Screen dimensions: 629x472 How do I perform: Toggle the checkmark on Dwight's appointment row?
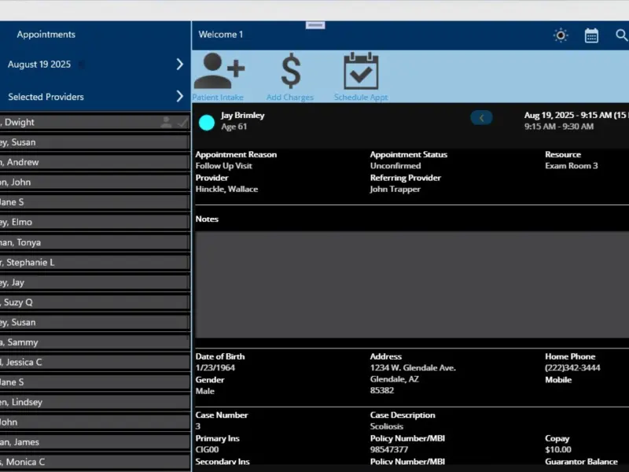click(x=182, y=123)
